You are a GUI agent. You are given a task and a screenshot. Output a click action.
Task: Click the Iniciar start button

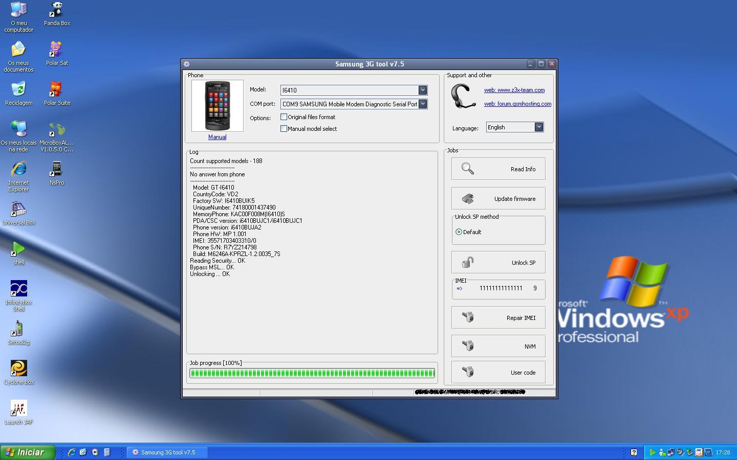tap(28, 452)
